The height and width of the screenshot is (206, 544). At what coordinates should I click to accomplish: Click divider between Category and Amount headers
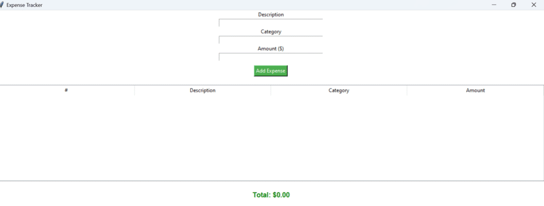tap(407, 91)
